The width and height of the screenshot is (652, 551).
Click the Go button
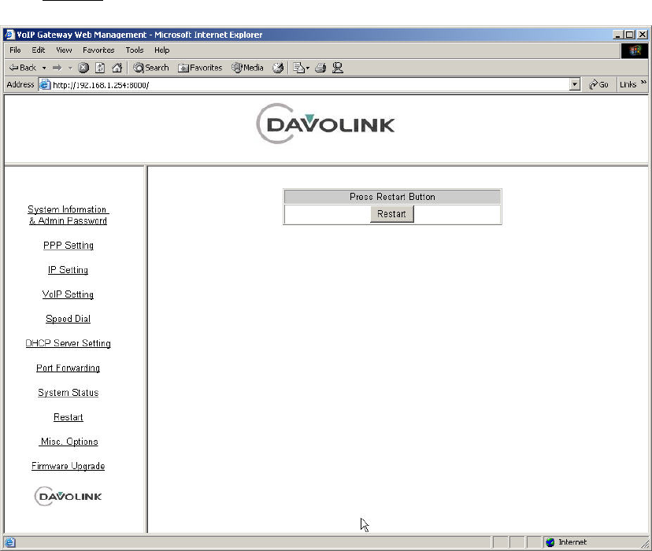598,85
